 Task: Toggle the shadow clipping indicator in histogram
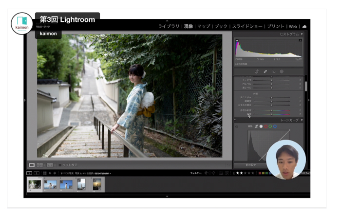[237, 40]
